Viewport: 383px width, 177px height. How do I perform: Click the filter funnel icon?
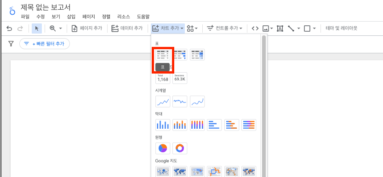tap(11, 44)
